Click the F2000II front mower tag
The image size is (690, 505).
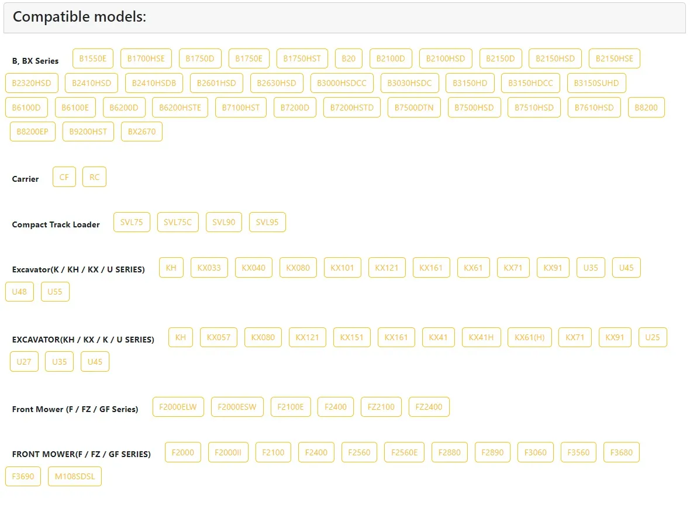click(228, 452)
